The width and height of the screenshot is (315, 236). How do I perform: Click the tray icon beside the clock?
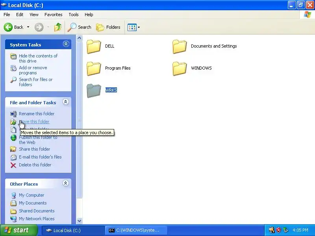tap(285, 230)
